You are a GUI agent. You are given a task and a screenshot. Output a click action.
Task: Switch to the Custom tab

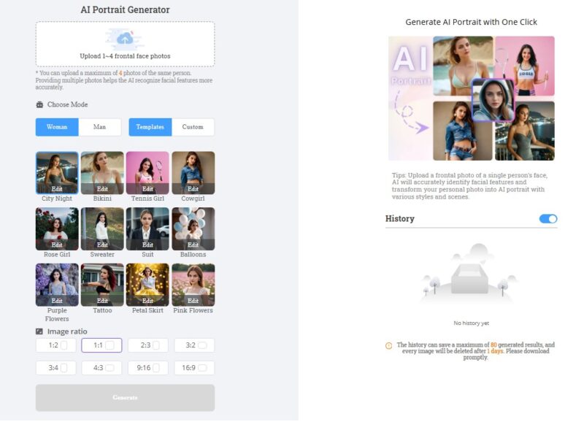click(x=193, y=127)
